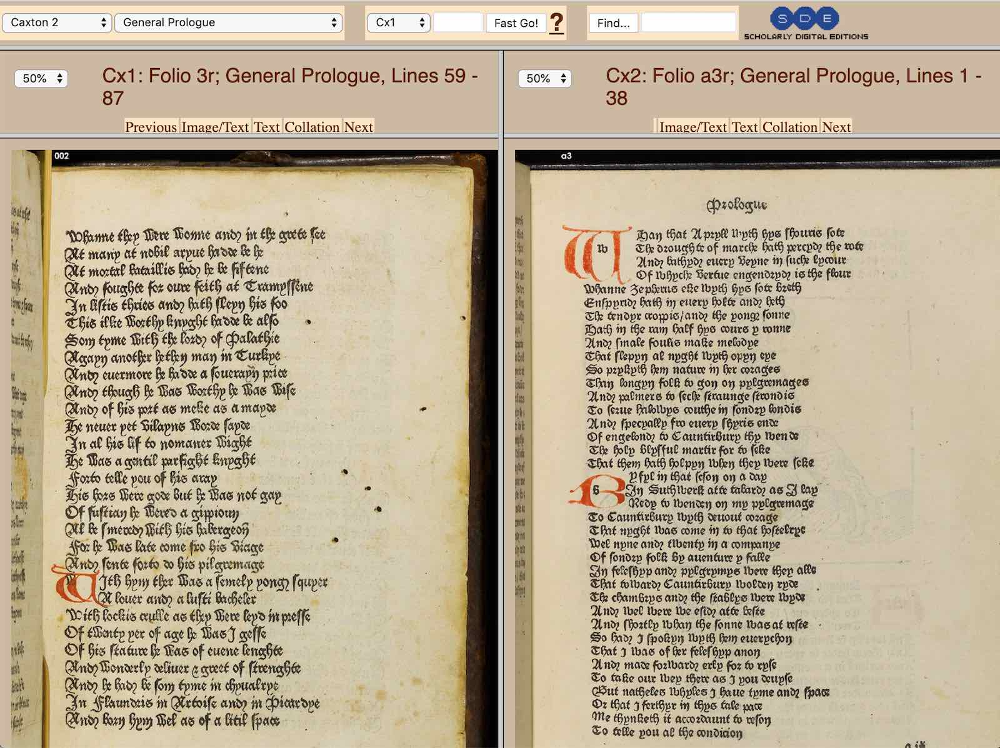Open help via the question mark icon
Image resolution: width=1000 pixels, height=748 pixels.
(556, 23)
